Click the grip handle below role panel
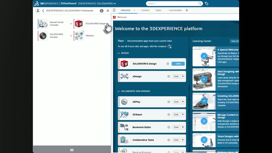Image resolution: width=272 pixels, height=153 pixels. [72, 150]
